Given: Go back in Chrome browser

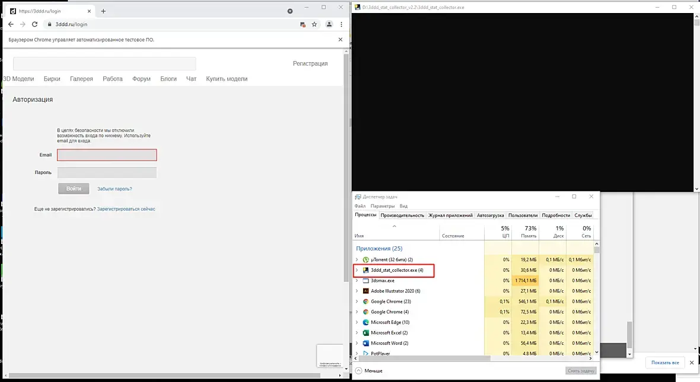Looking at the screenshot, I should (x=11, y=24).
